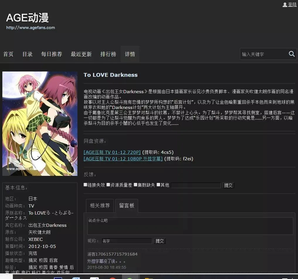Click the 基本信息 heading

point(16,188)
